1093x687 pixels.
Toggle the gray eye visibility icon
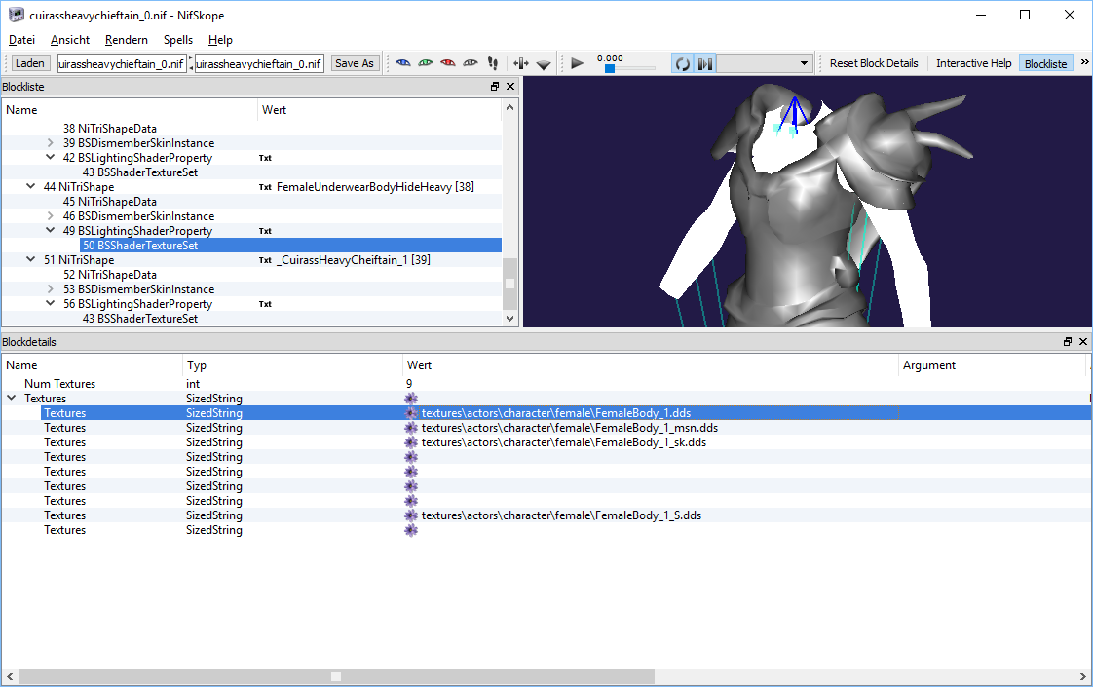470,62
